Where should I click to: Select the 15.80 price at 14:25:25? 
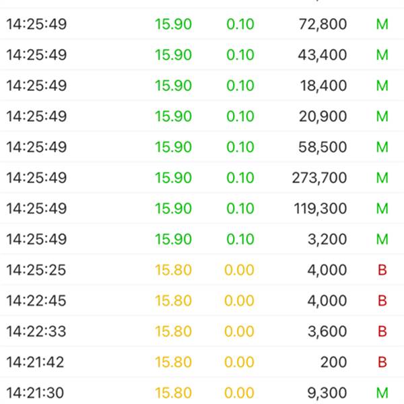coord(173,270)
